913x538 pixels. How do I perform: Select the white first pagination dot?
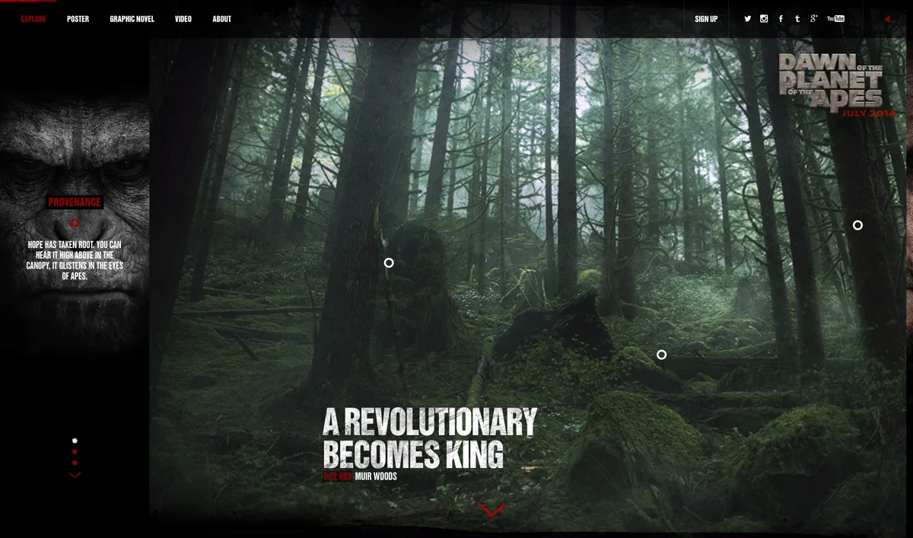(x=75, y=441)
